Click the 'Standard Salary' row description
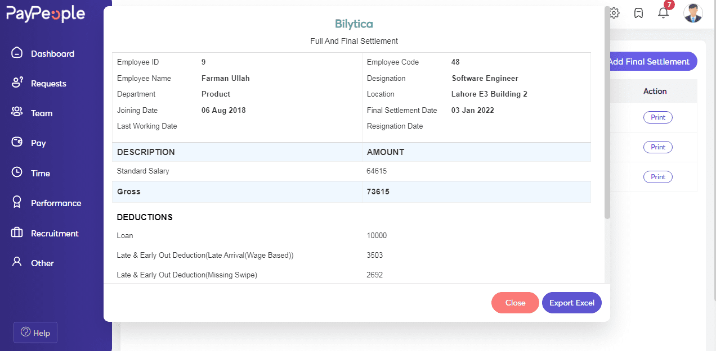716x351 pixels. pos(143,171)
